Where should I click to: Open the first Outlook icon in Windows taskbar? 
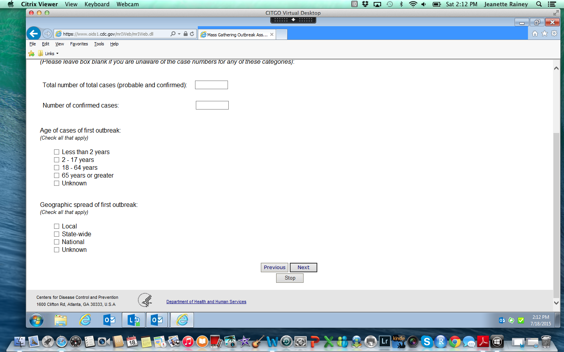click(x=109, y=320)
